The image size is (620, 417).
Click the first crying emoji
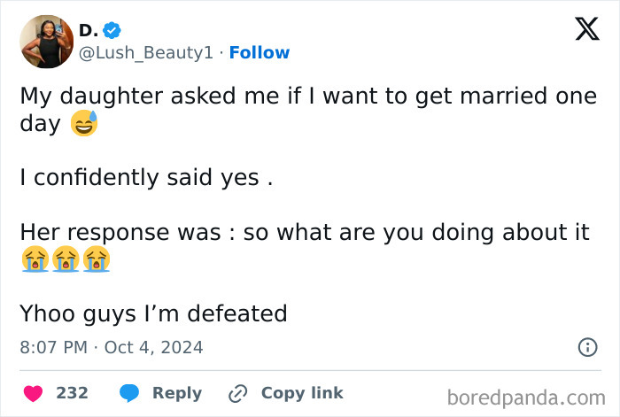[x=34, y=260]
